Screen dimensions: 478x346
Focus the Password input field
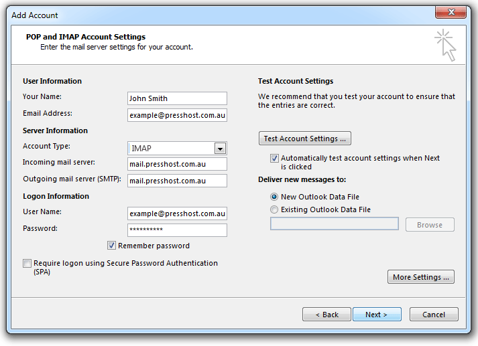177,230
